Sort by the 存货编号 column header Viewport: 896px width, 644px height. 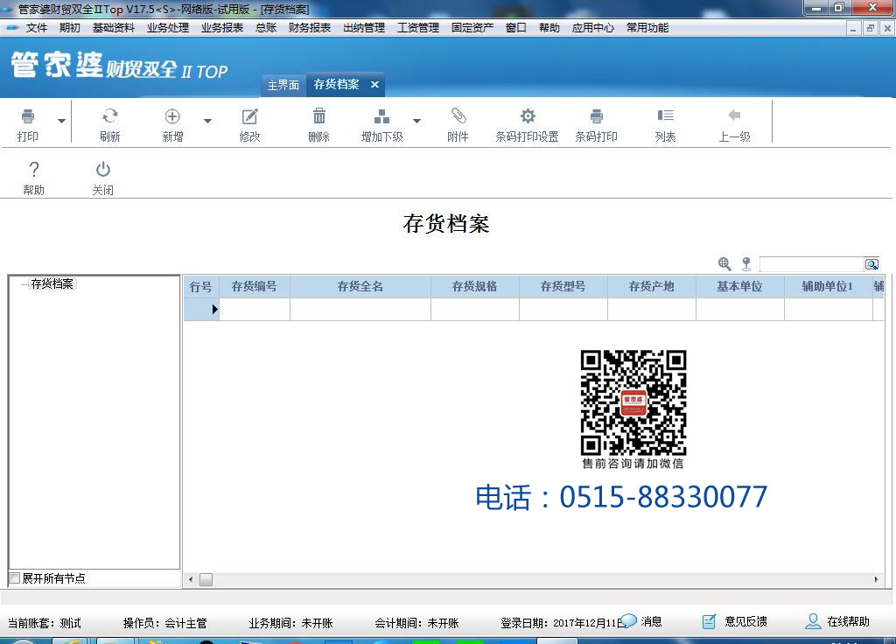[x=255, y=286]
